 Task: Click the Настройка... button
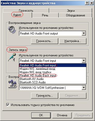[x=73, y=41]
